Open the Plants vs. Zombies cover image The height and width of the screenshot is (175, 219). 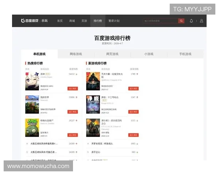[x=32, y=128]
